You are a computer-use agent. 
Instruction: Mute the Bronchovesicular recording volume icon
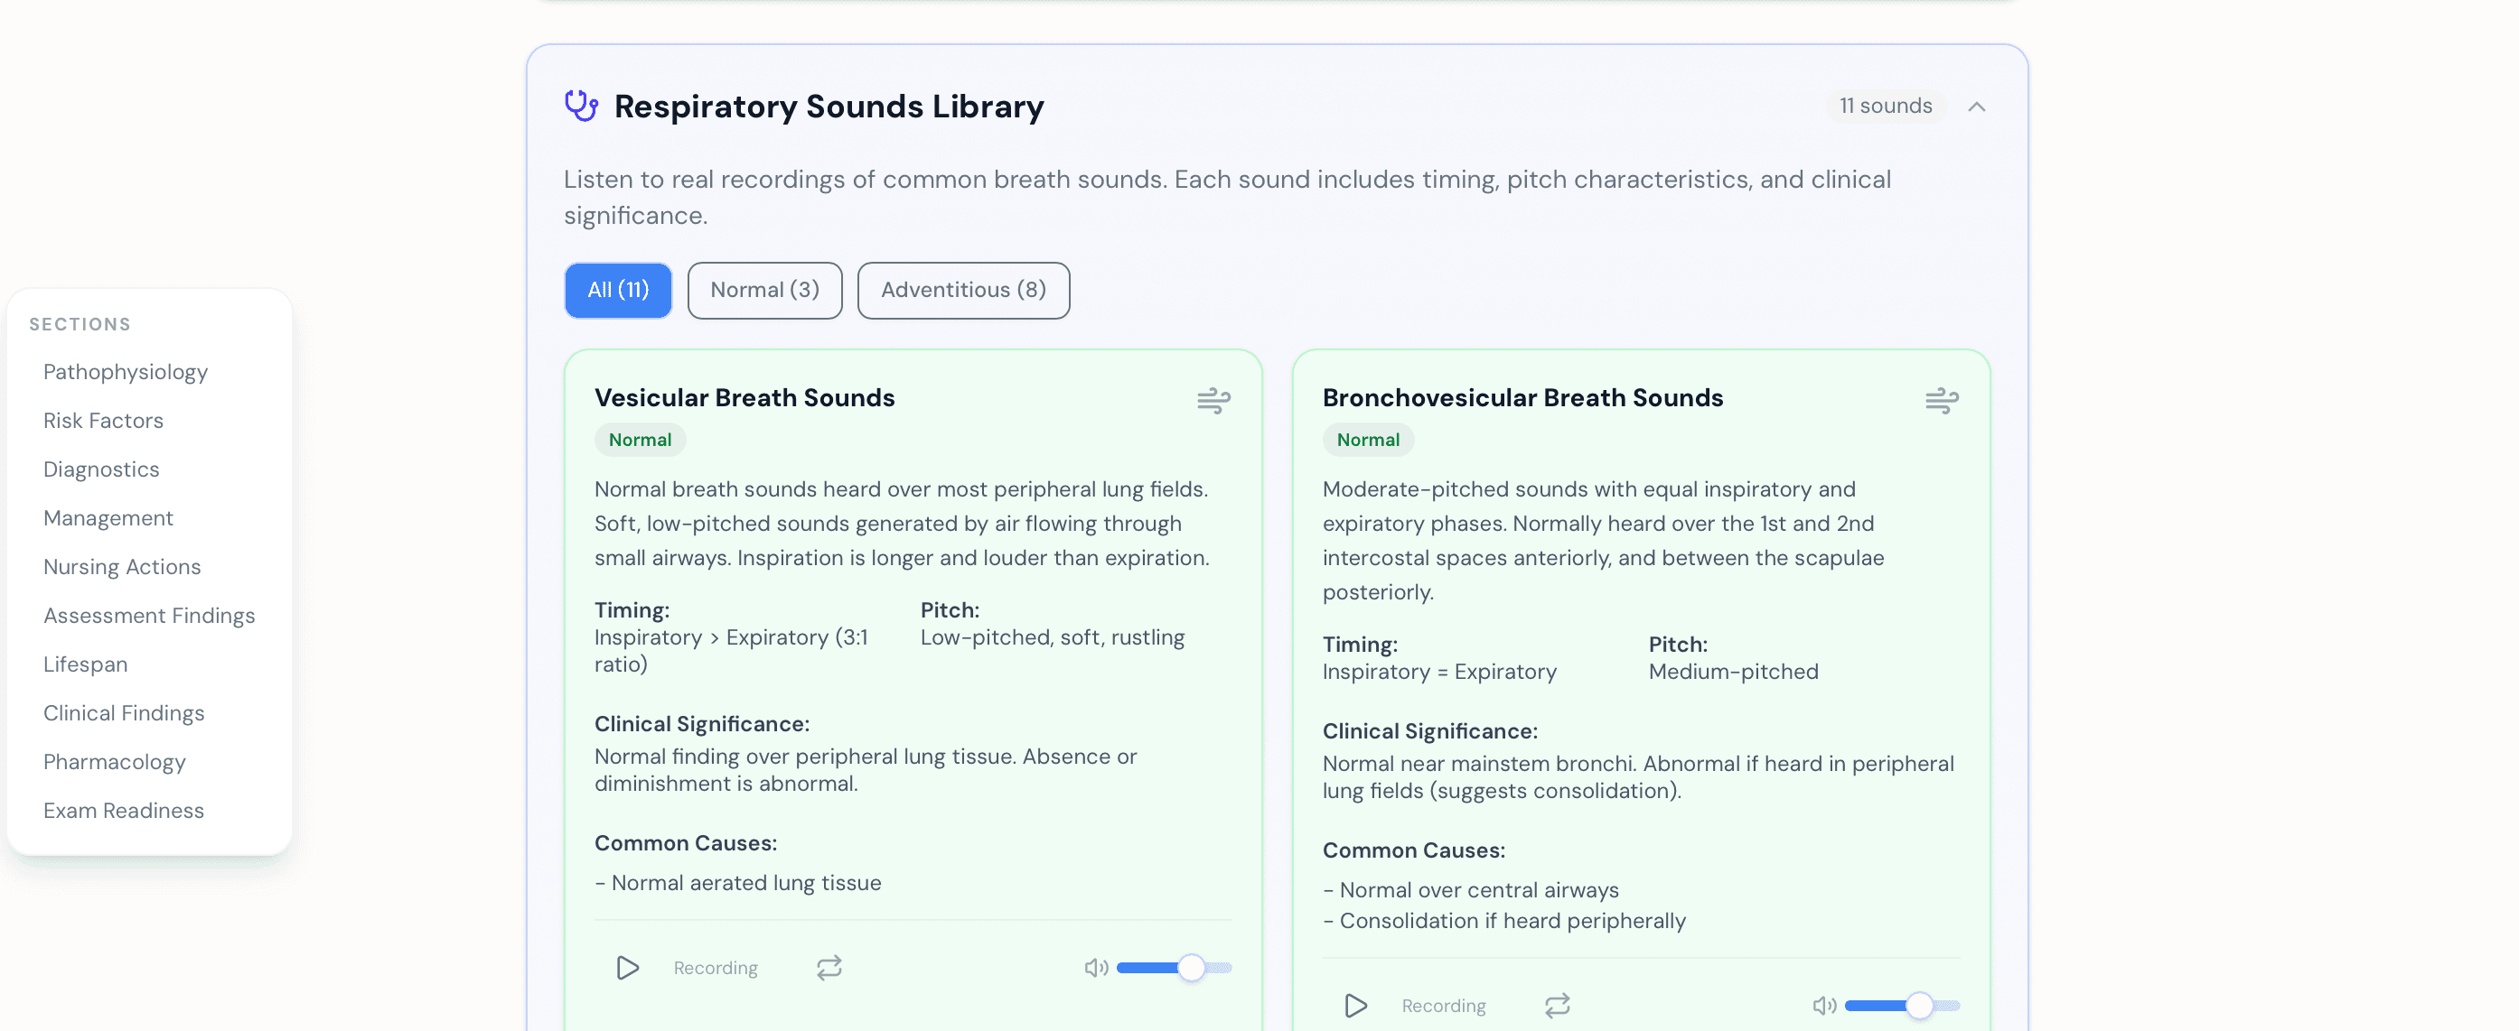1823,1005
